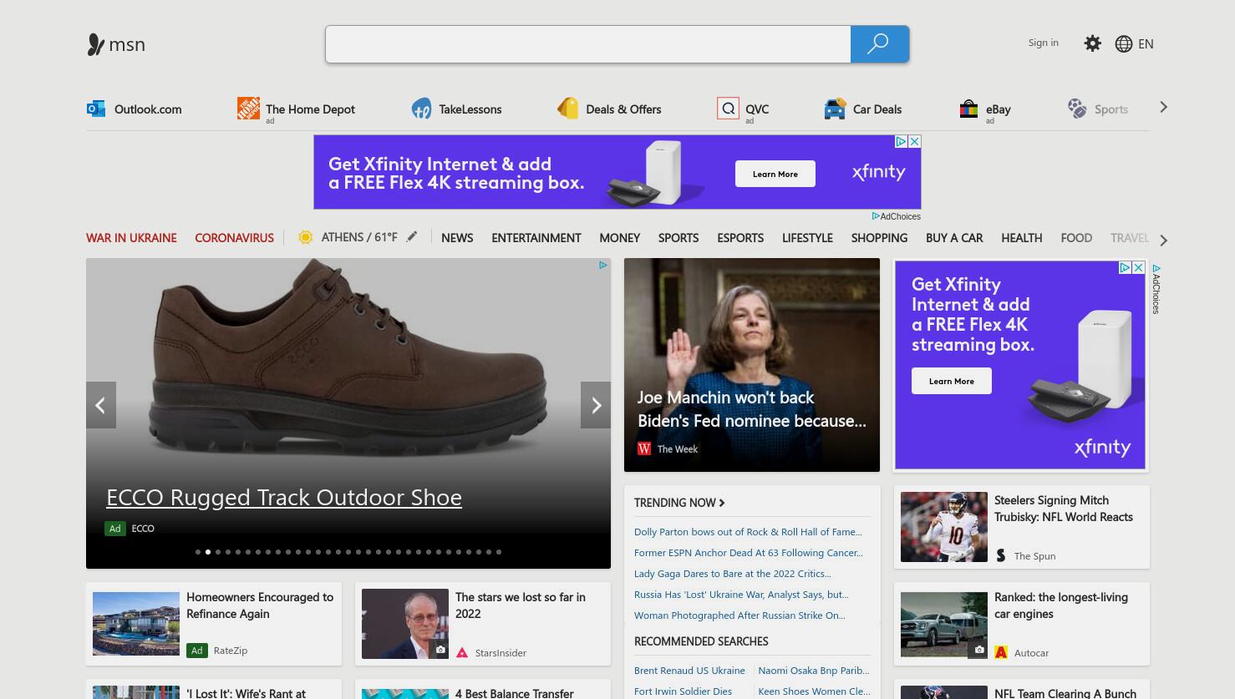Close the Xfinity sidebar ad
The image size is (1235, 699).
tap(1139, 268)
